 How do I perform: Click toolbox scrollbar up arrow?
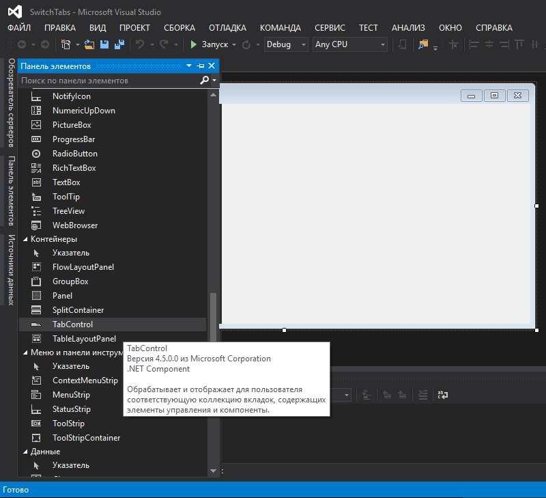(x=213, y=95)
